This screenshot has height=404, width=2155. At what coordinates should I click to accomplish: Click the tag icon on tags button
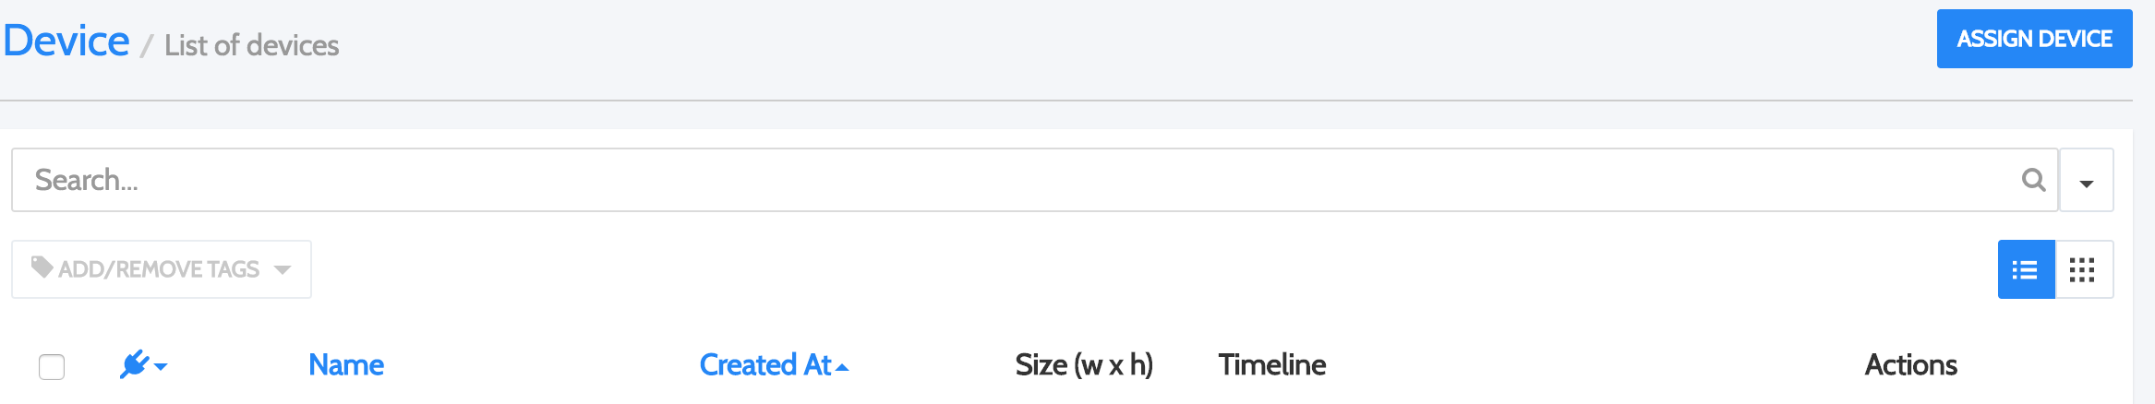(42, 267)
